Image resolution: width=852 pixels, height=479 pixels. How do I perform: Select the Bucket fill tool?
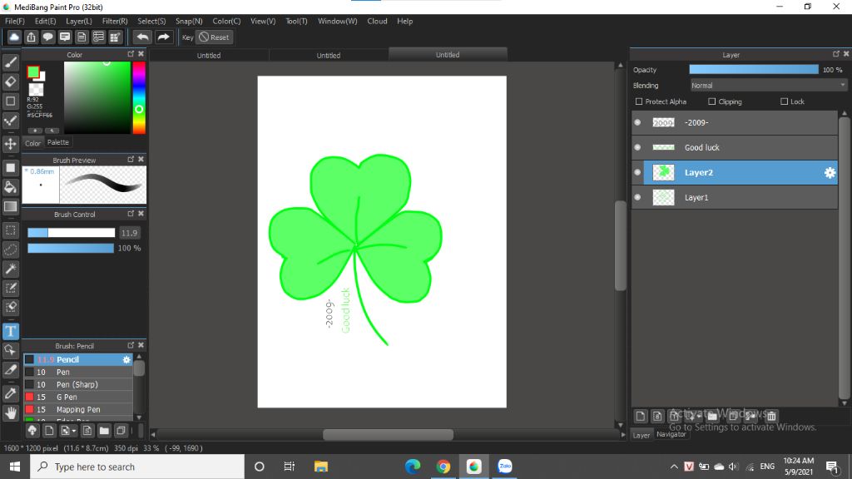click(10, 187)
